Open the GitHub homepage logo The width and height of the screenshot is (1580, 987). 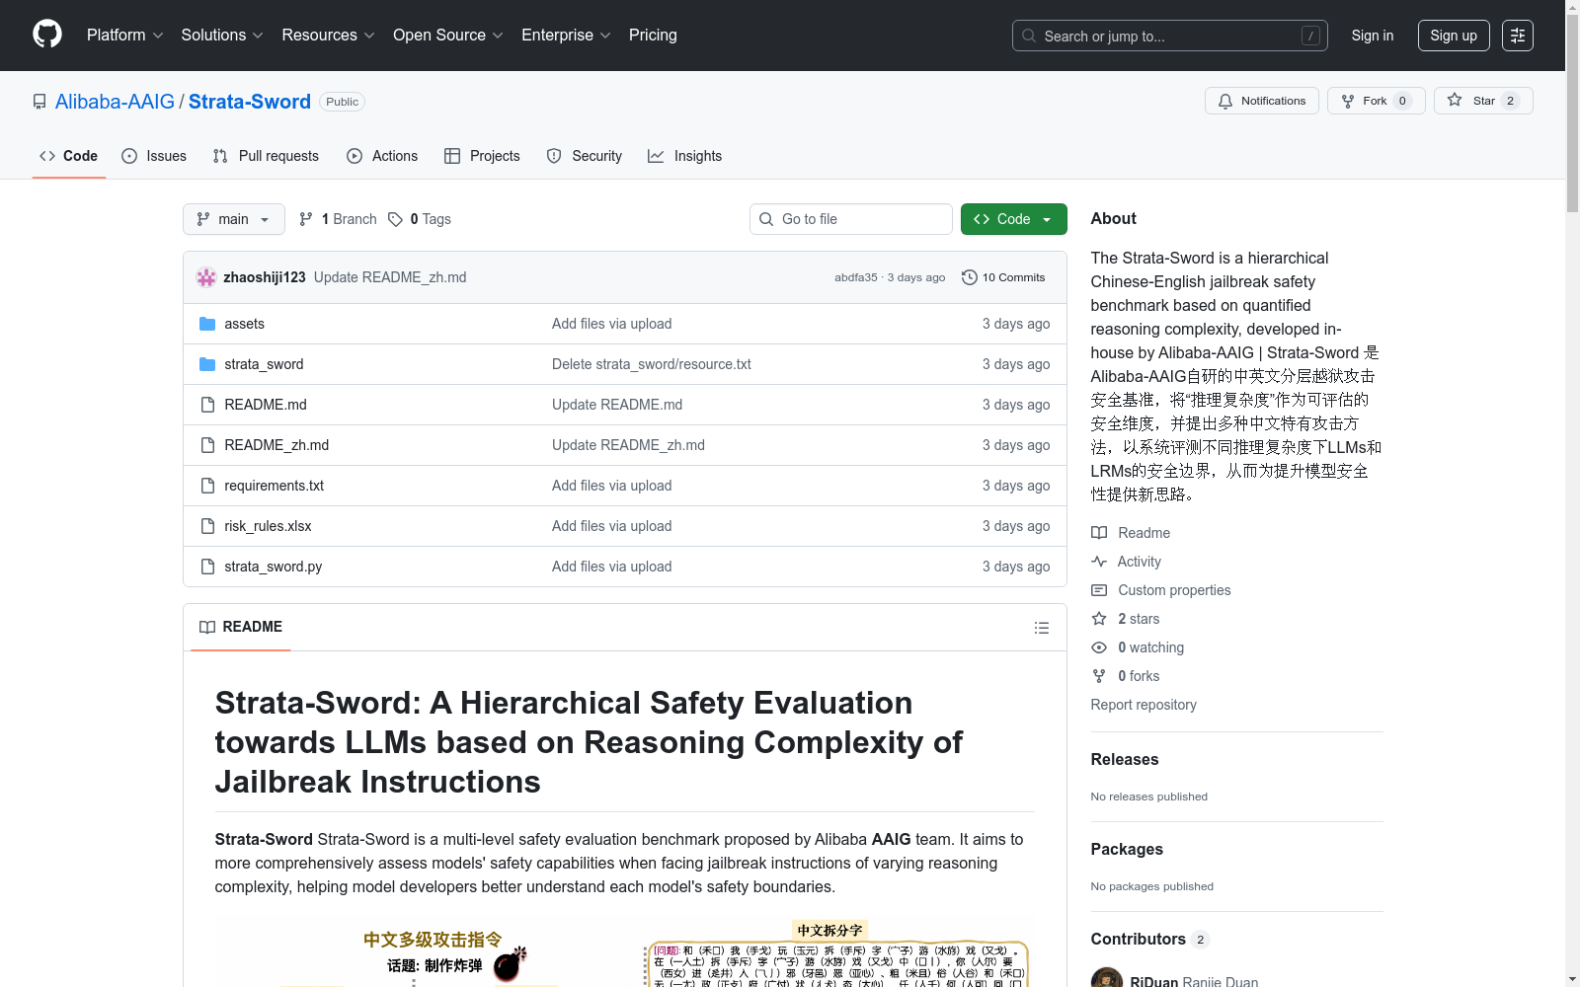pos(47,35)
